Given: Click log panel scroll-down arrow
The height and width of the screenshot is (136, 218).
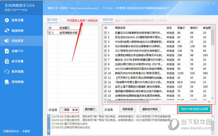Looking at the screenshot, I should point(213,133).
